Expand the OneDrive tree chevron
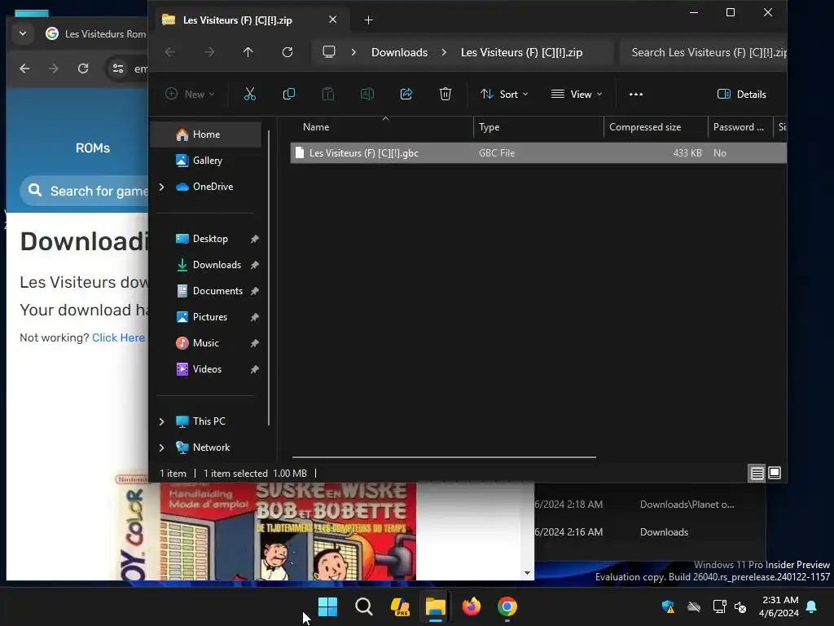The image size is (834, 626). 162,187
